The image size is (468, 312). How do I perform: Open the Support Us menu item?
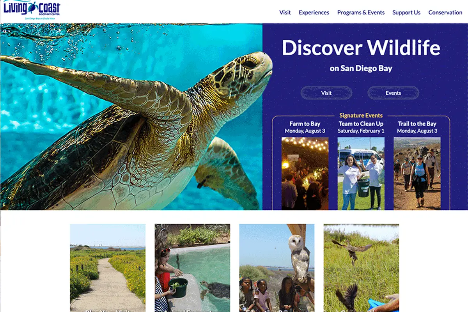(406, 12)
